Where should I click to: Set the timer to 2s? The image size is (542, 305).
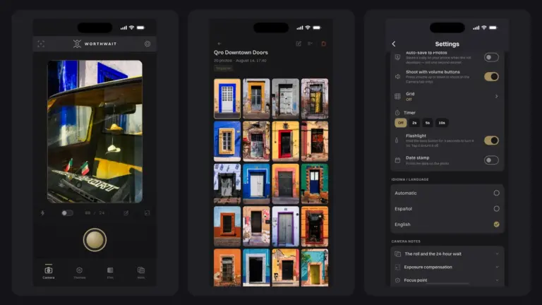click(414, 123)
